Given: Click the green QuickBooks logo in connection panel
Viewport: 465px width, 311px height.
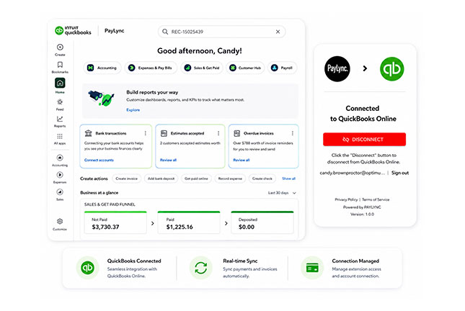Looking at the screenshot, I should pyautogui.click(x=391, y=68).
